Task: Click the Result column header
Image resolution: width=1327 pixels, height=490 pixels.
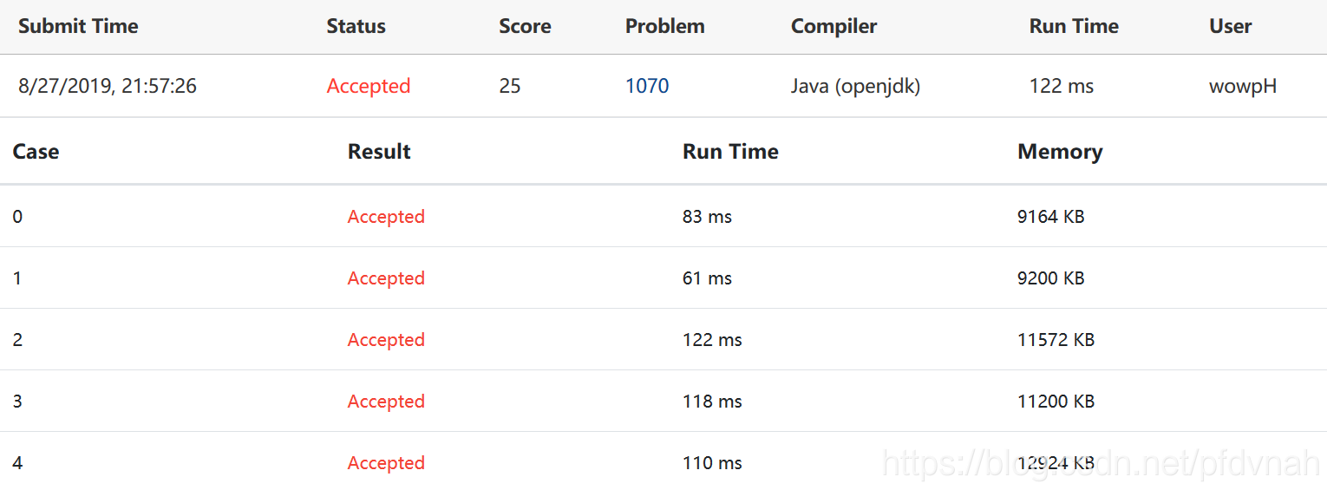Action: click(x=379, y=152)
